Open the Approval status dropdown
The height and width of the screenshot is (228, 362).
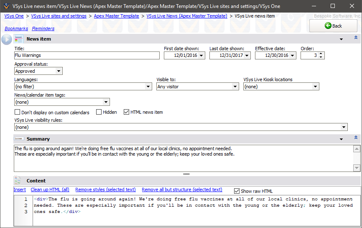(59, 71)
